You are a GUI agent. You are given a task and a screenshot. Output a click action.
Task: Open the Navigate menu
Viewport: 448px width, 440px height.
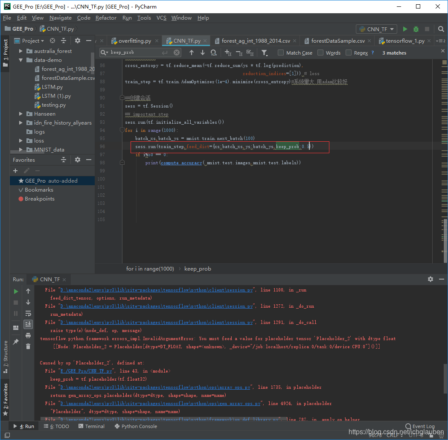(60, 18)
